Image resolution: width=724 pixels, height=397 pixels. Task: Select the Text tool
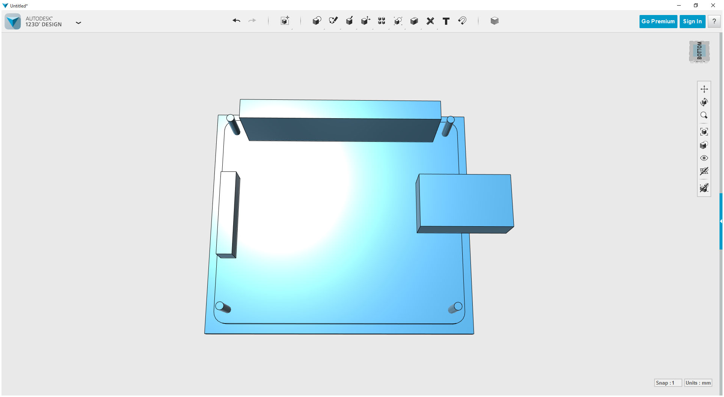(446, 21)
